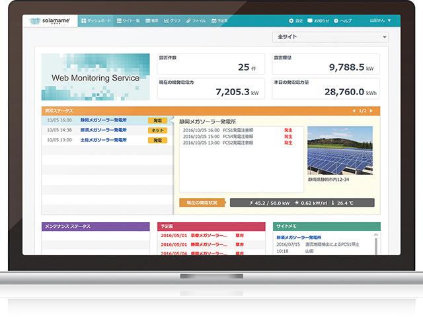Go to next alert status page arrow
423x317 pixels.
pyautogui.click(x=371, y=111)
